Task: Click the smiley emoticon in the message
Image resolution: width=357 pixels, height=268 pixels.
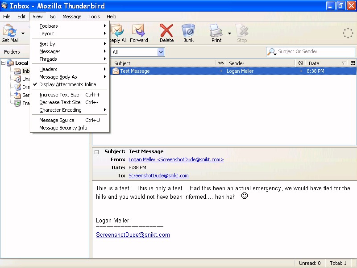Action: (x=244, y=196)
